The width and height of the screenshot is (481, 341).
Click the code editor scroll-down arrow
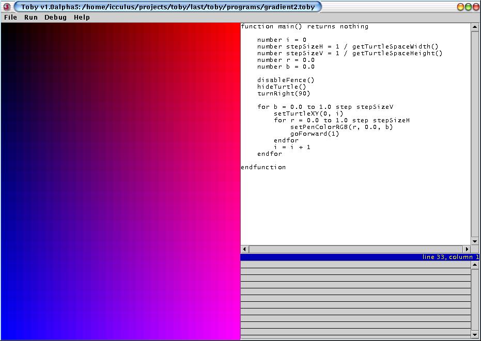(475, 241)
